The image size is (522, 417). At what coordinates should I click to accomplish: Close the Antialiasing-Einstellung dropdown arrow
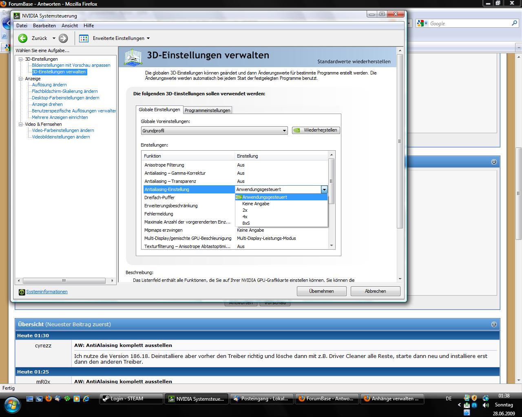[324, 189]
